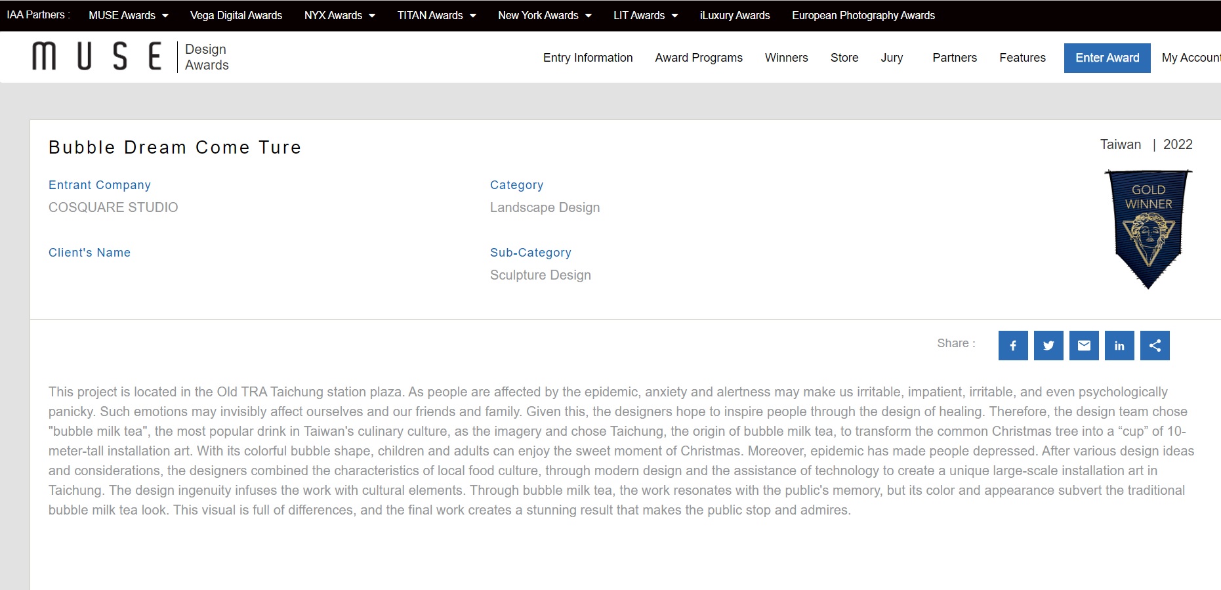Expand the NYX Awards dropdown

(339, 15)
